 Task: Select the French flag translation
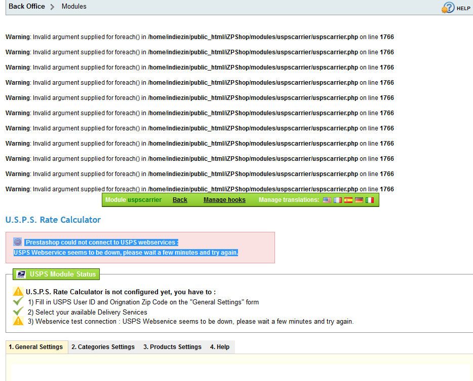[x=338, y=200]
